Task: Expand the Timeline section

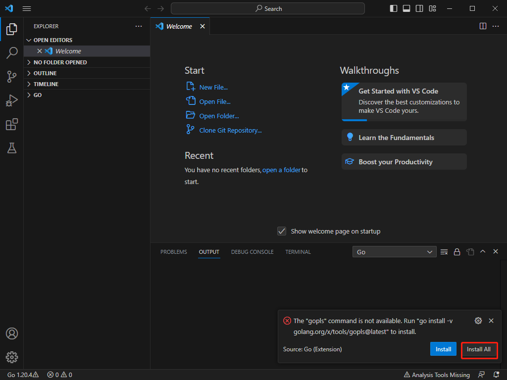Action: [87, 84]
